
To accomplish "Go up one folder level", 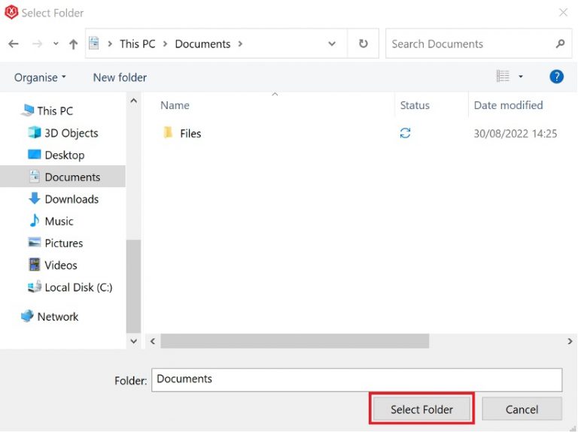I will point(73,44).
